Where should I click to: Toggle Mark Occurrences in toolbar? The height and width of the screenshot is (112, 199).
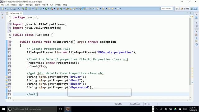tap(84, 9)
